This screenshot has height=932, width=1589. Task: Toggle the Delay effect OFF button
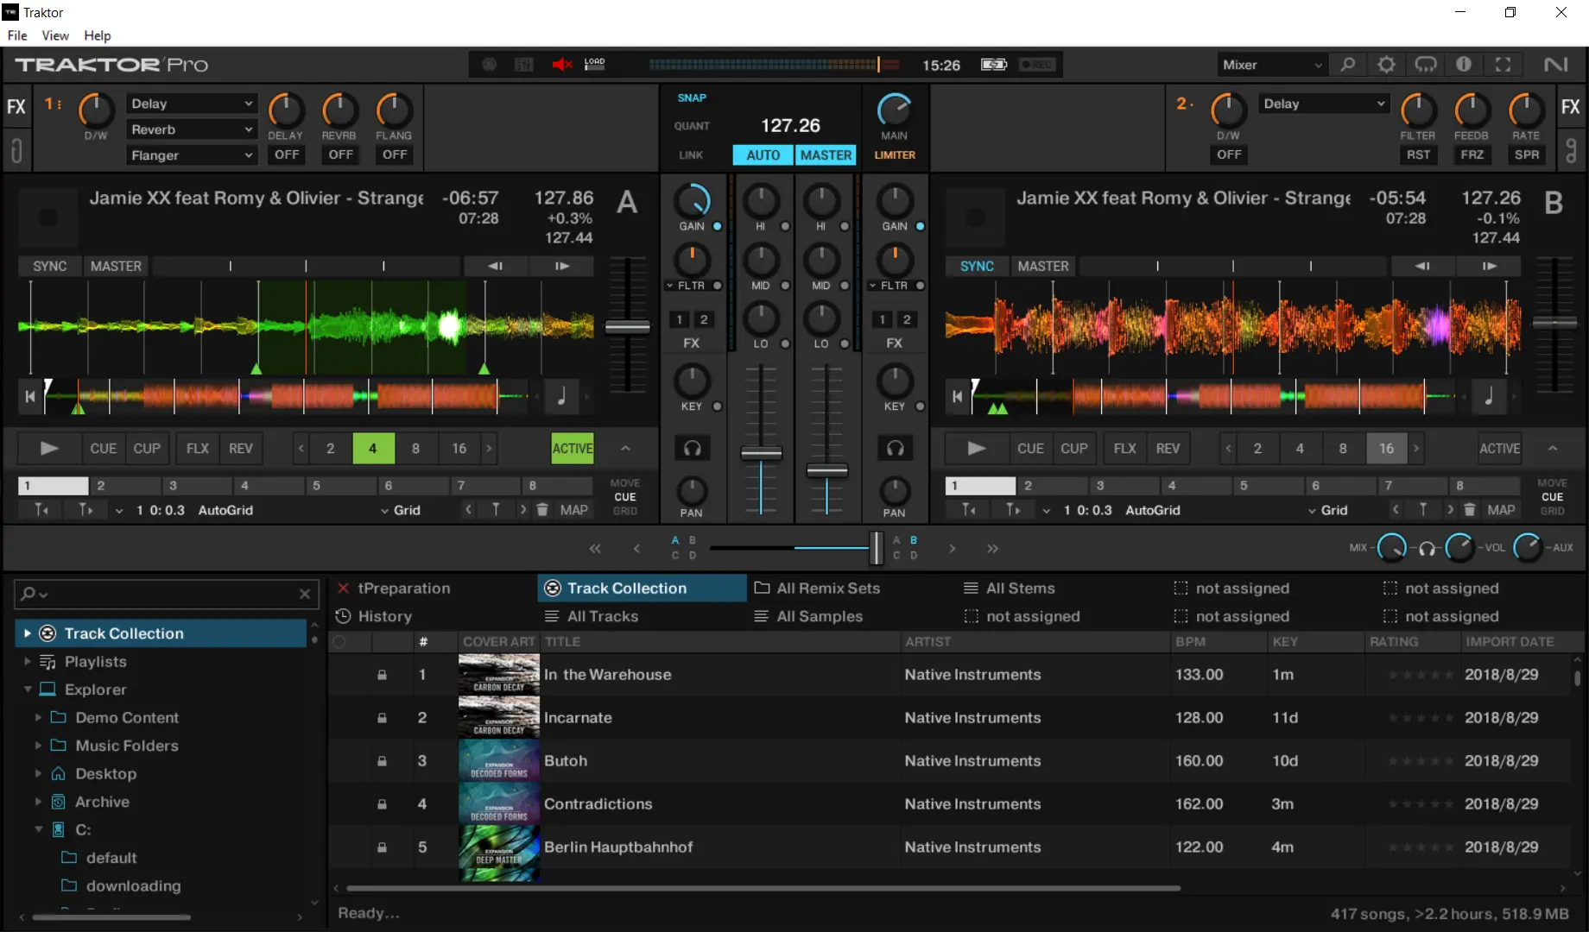[286, 154]
